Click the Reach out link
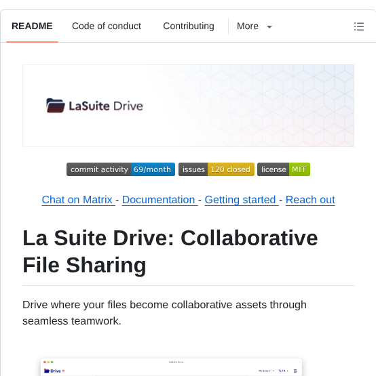The width and height of the screenshot is (376, 376). [310, 200]
